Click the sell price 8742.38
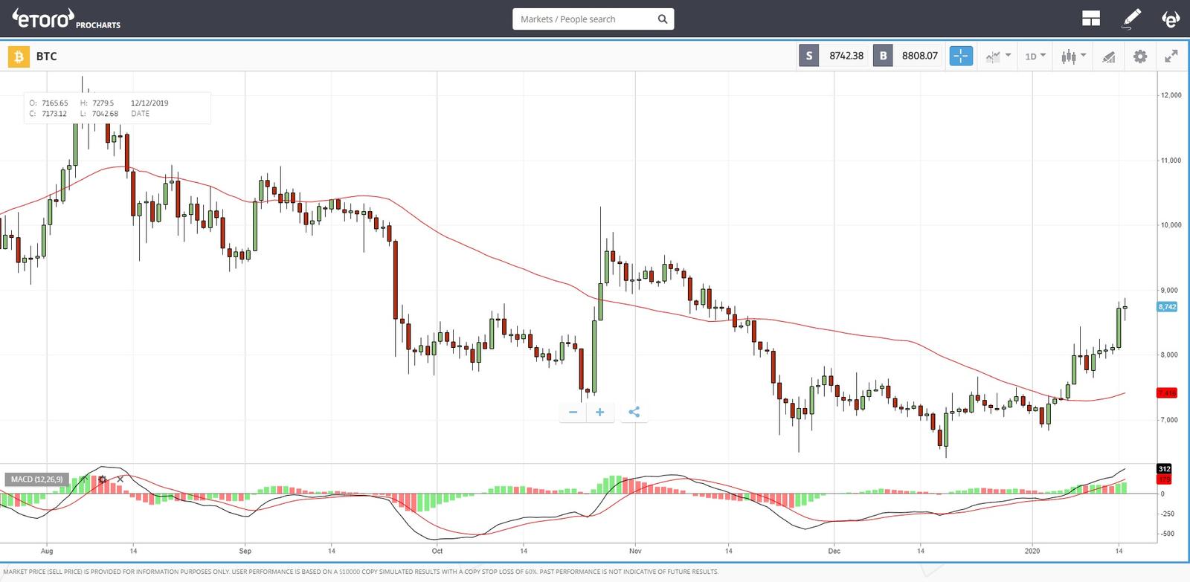 (846, 56)
